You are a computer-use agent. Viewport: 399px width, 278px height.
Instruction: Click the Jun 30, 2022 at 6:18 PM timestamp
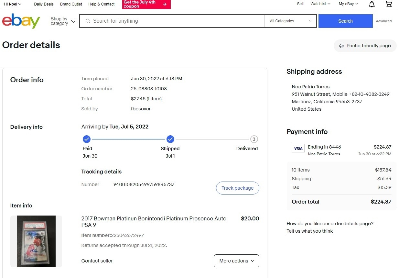156,79
